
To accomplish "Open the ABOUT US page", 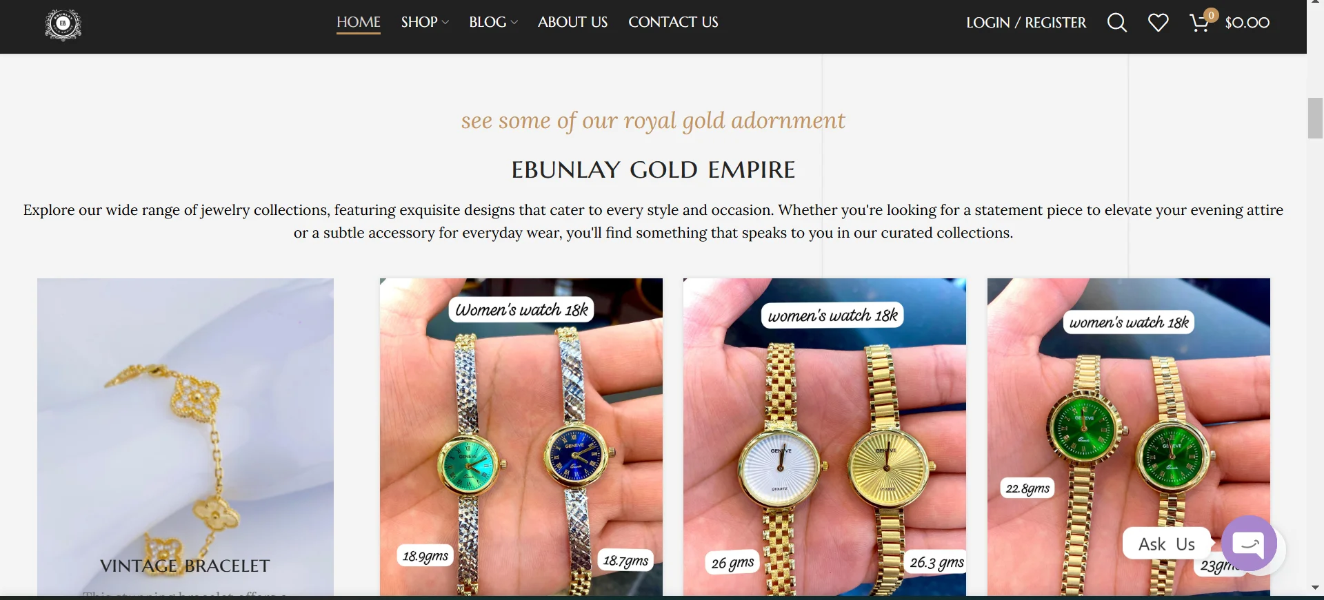I will pos(572,22).
